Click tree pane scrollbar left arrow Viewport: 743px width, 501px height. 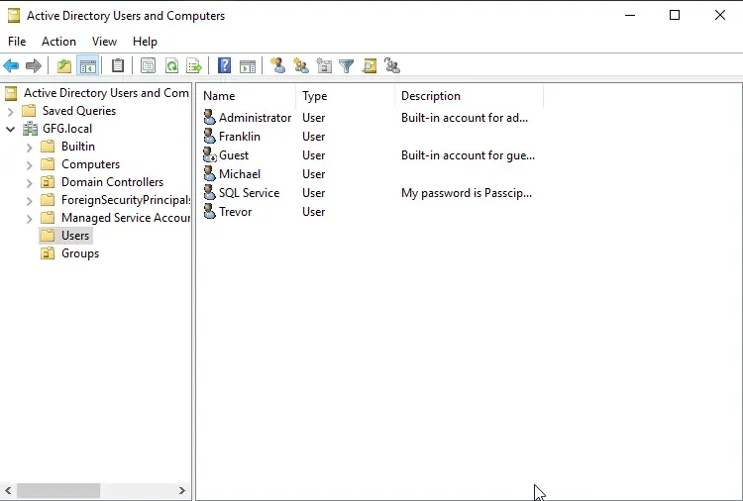8,490
